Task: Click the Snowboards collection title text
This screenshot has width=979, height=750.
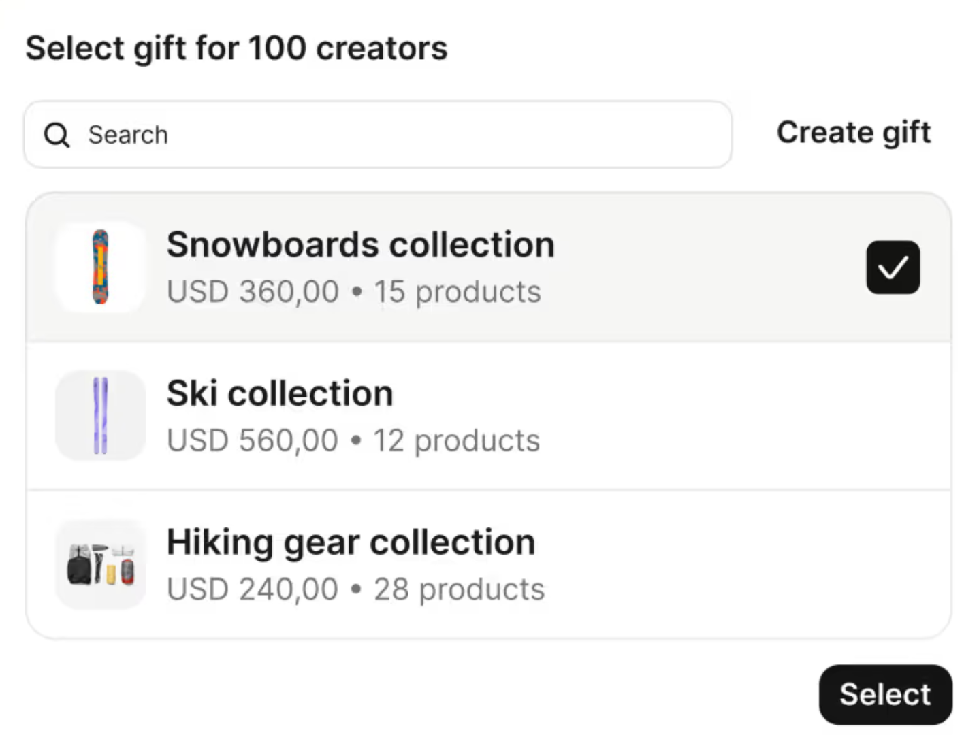Action: coord(360,245)
